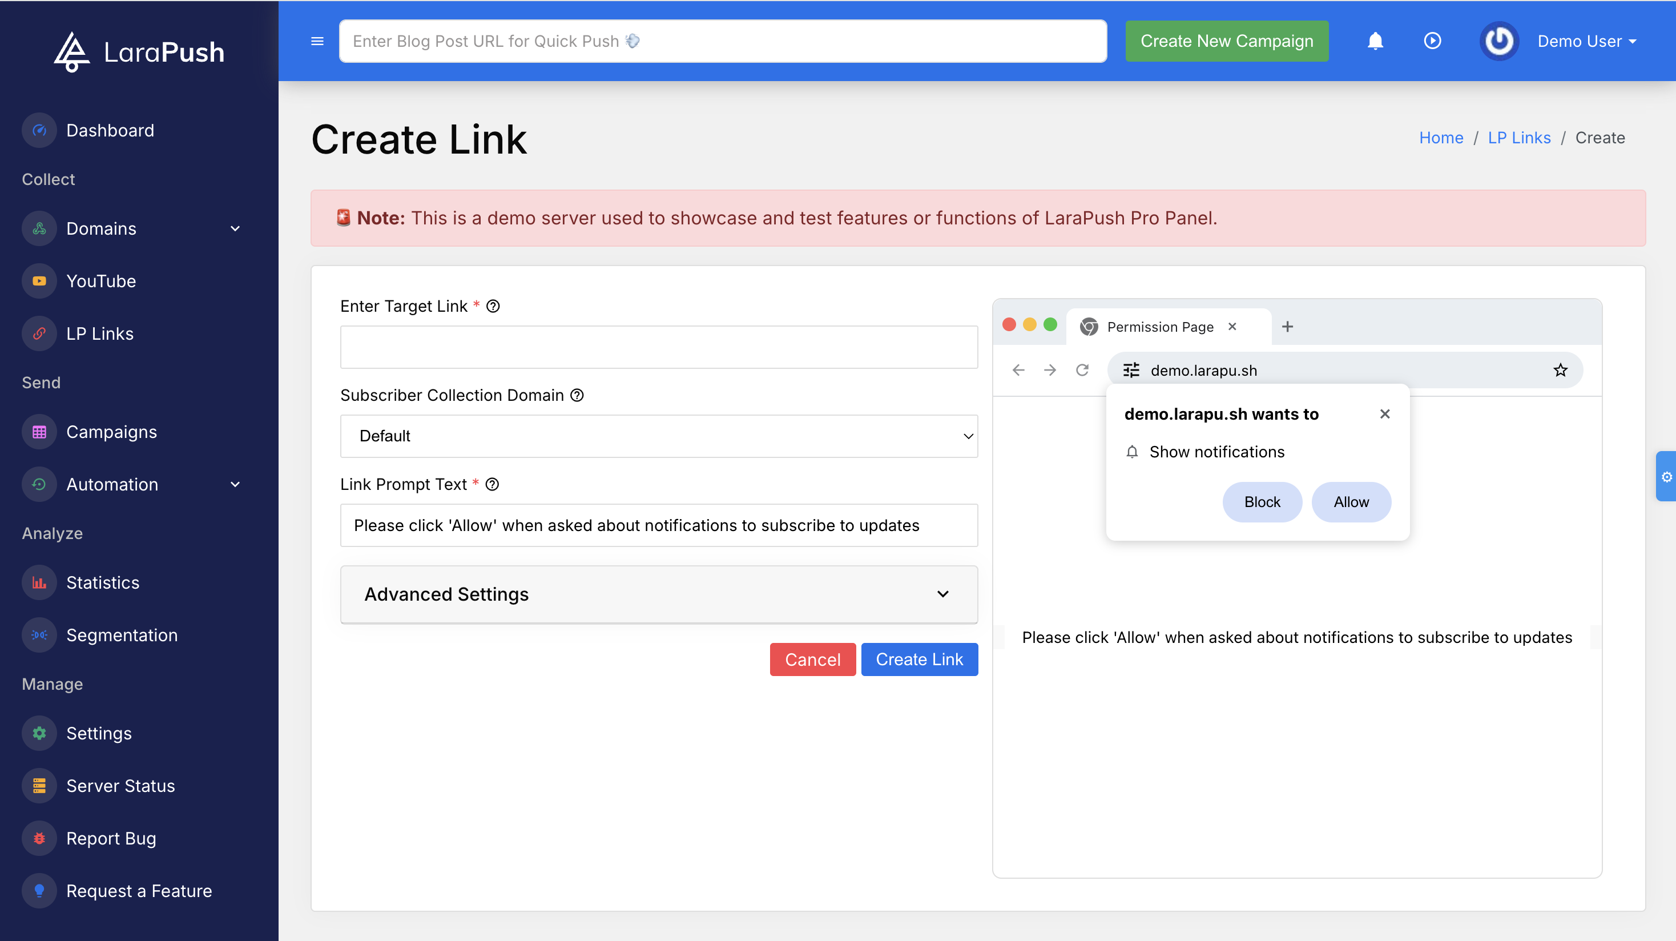Click the Settings gear sidebar icon
This screenshot has width=1676, height=941.
(39, 733)
